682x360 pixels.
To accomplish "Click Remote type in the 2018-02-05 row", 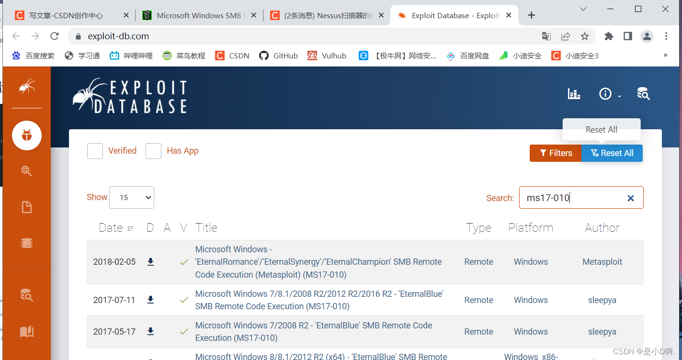I will point(478,262).
